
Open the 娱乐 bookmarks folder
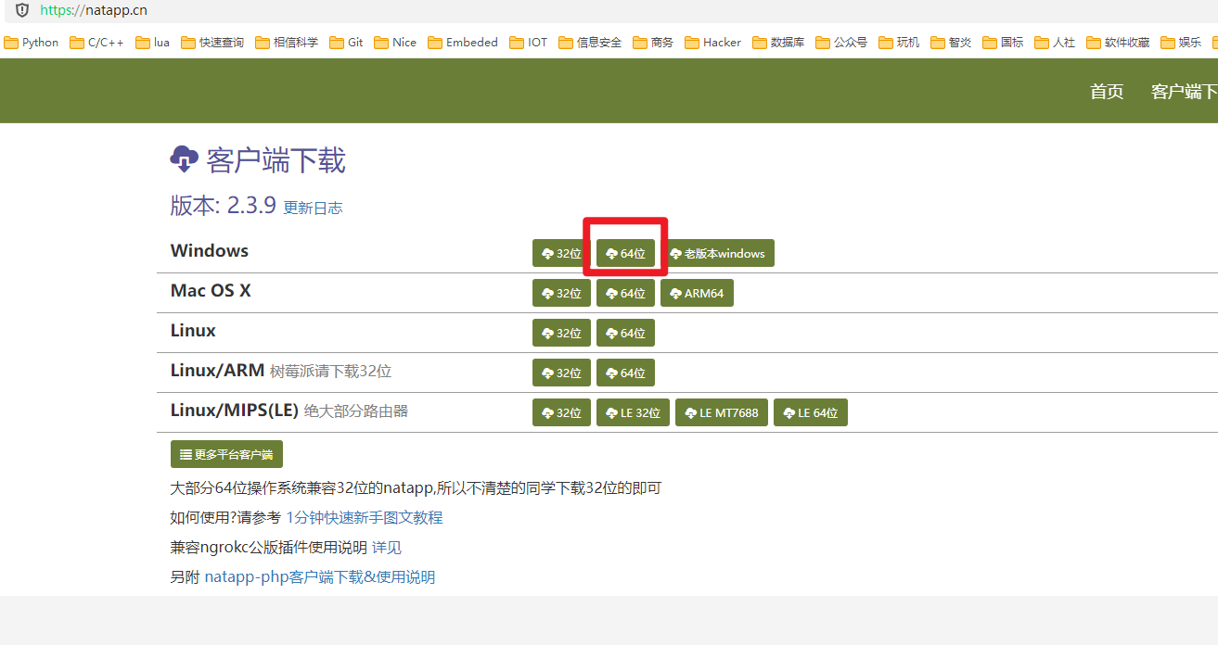click(1181, 43)
